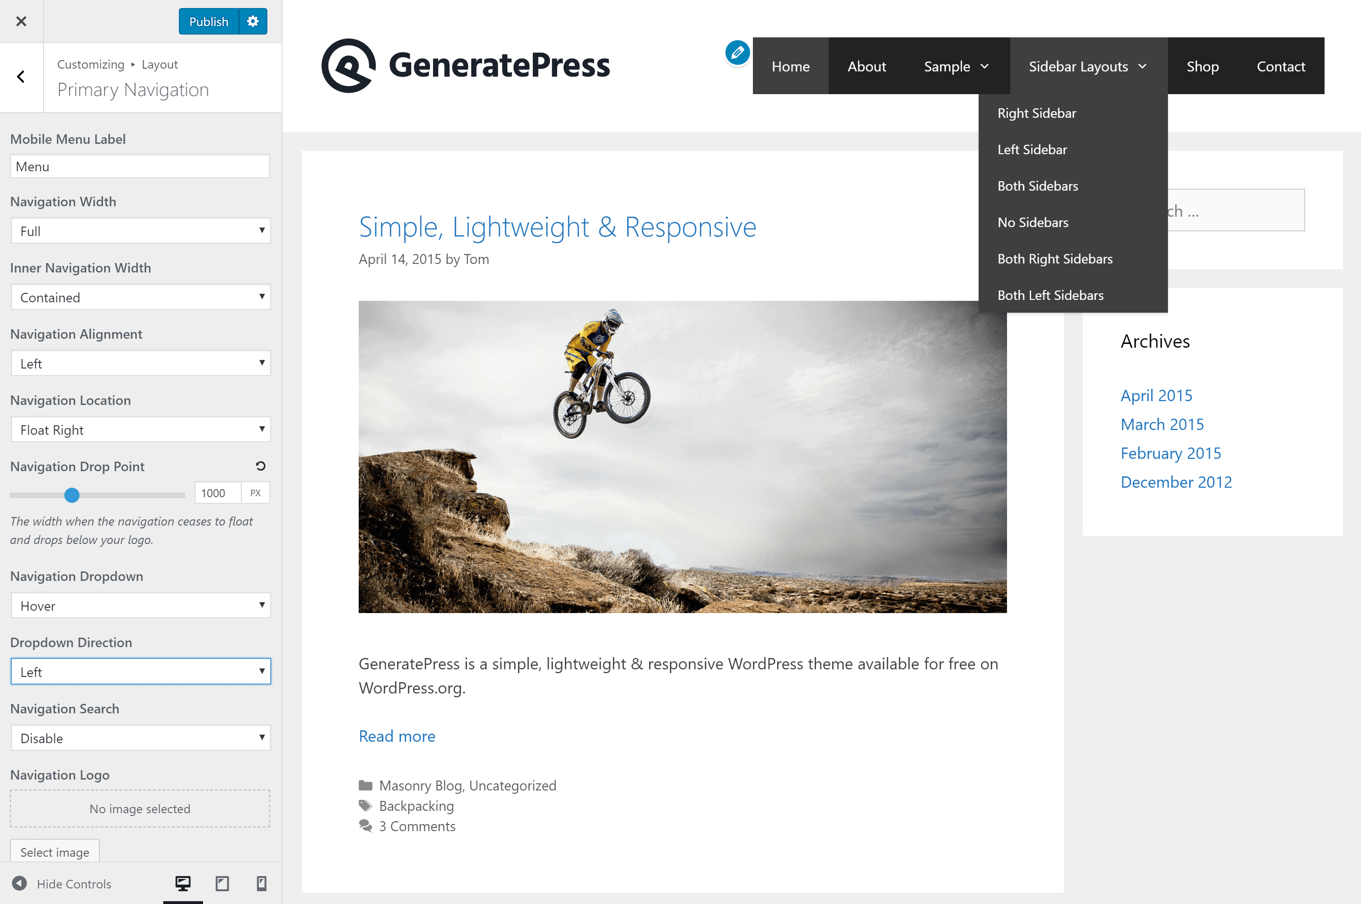Click the GeneratePress logo icon

point(348,66)
